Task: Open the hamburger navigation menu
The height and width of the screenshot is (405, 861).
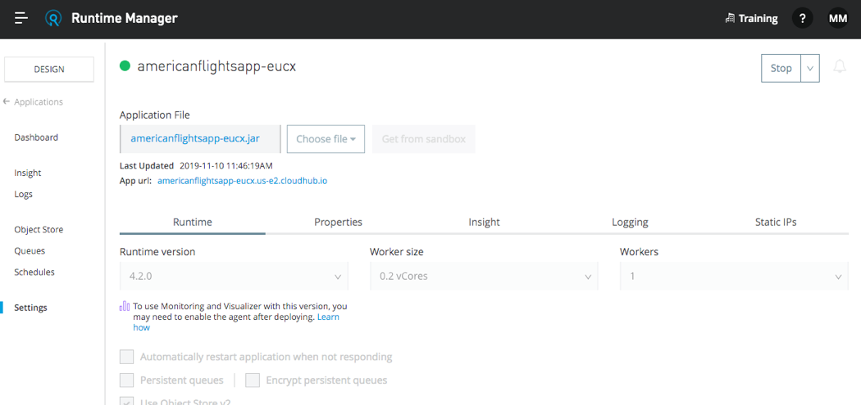Action: pyautogui.click(x=20, y=18)
